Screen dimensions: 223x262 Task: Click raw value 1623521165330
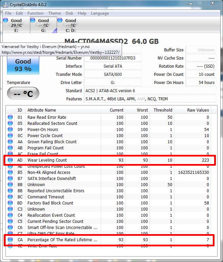pyautogui.click(x=193, y=172)
